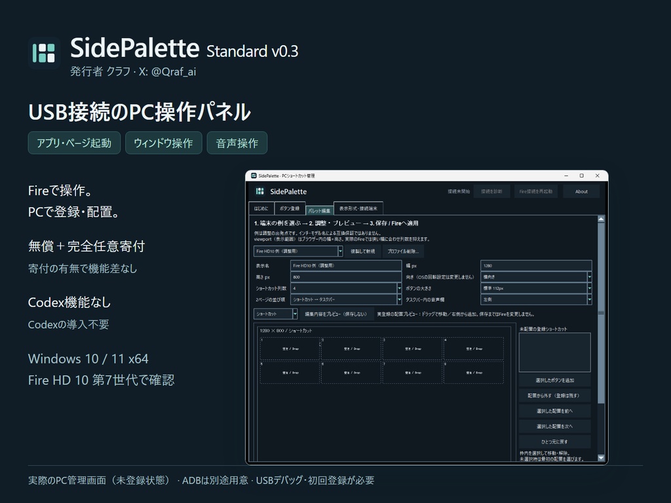Click the Fire接続を再起動 button

point(536,191)
